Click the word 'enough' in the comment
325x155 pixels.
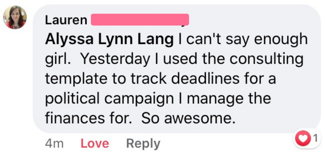[x=282, y=40]
